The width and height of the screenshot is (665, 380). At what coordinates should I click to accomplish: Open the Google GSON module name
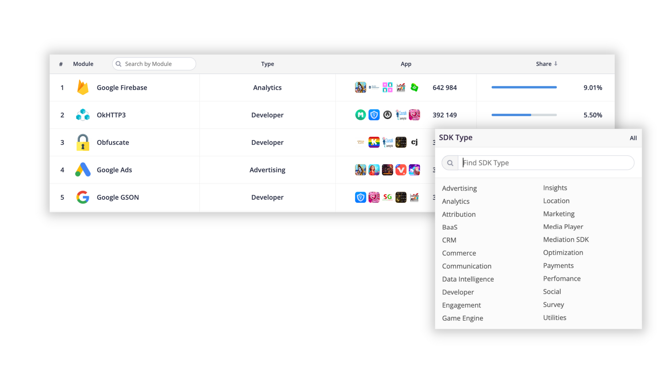point(118,197)
